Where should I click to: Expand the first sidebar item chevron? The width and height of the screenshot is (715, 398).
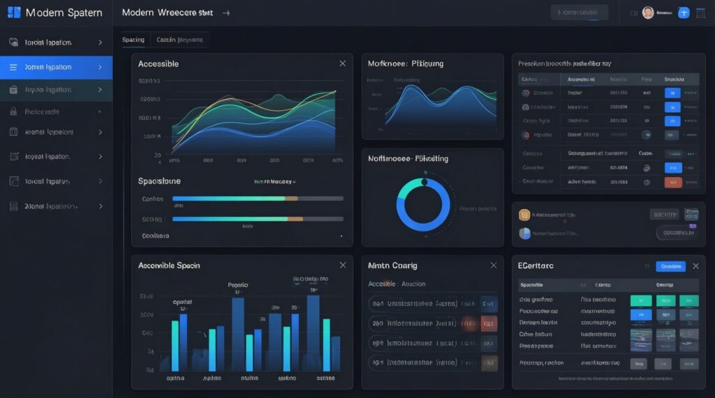point(101,43)
